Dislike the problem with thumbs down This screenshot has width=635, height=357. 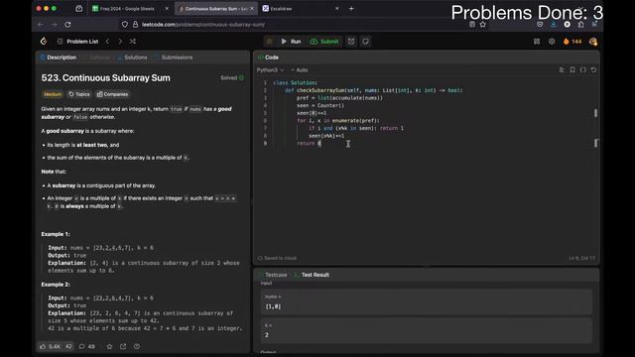click(68, 346)
